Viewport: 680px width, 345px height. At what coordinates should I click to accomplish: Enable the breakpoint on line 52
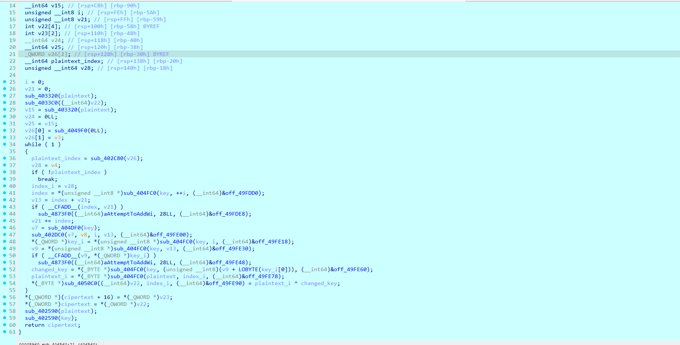(x=4, y=269)
